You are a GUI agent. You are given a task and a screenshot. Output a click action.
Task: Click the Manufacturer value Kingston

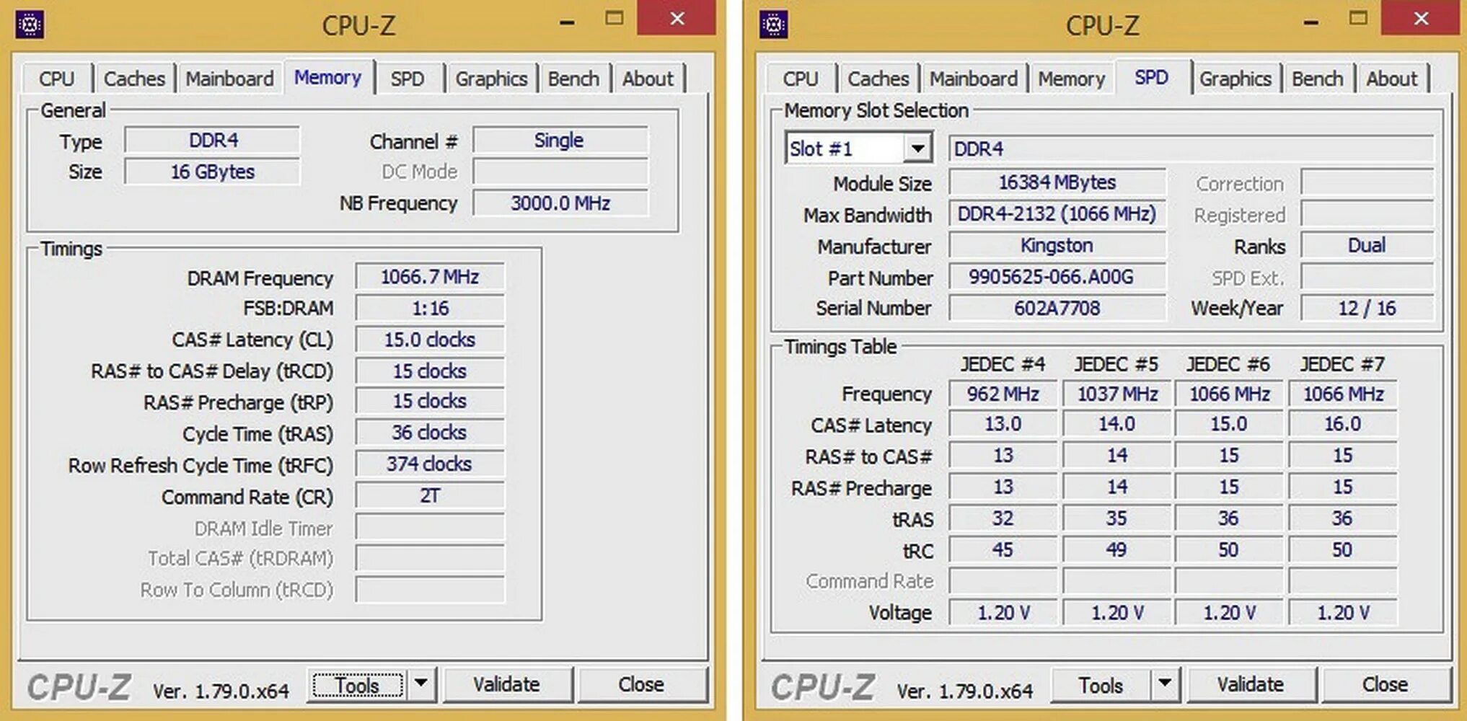tap(1057, 246)
